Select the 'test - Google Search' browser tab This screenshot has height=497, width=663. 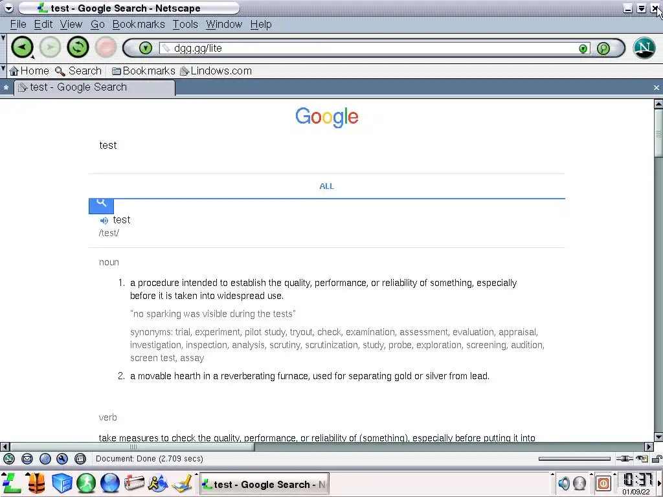(95, 87)
